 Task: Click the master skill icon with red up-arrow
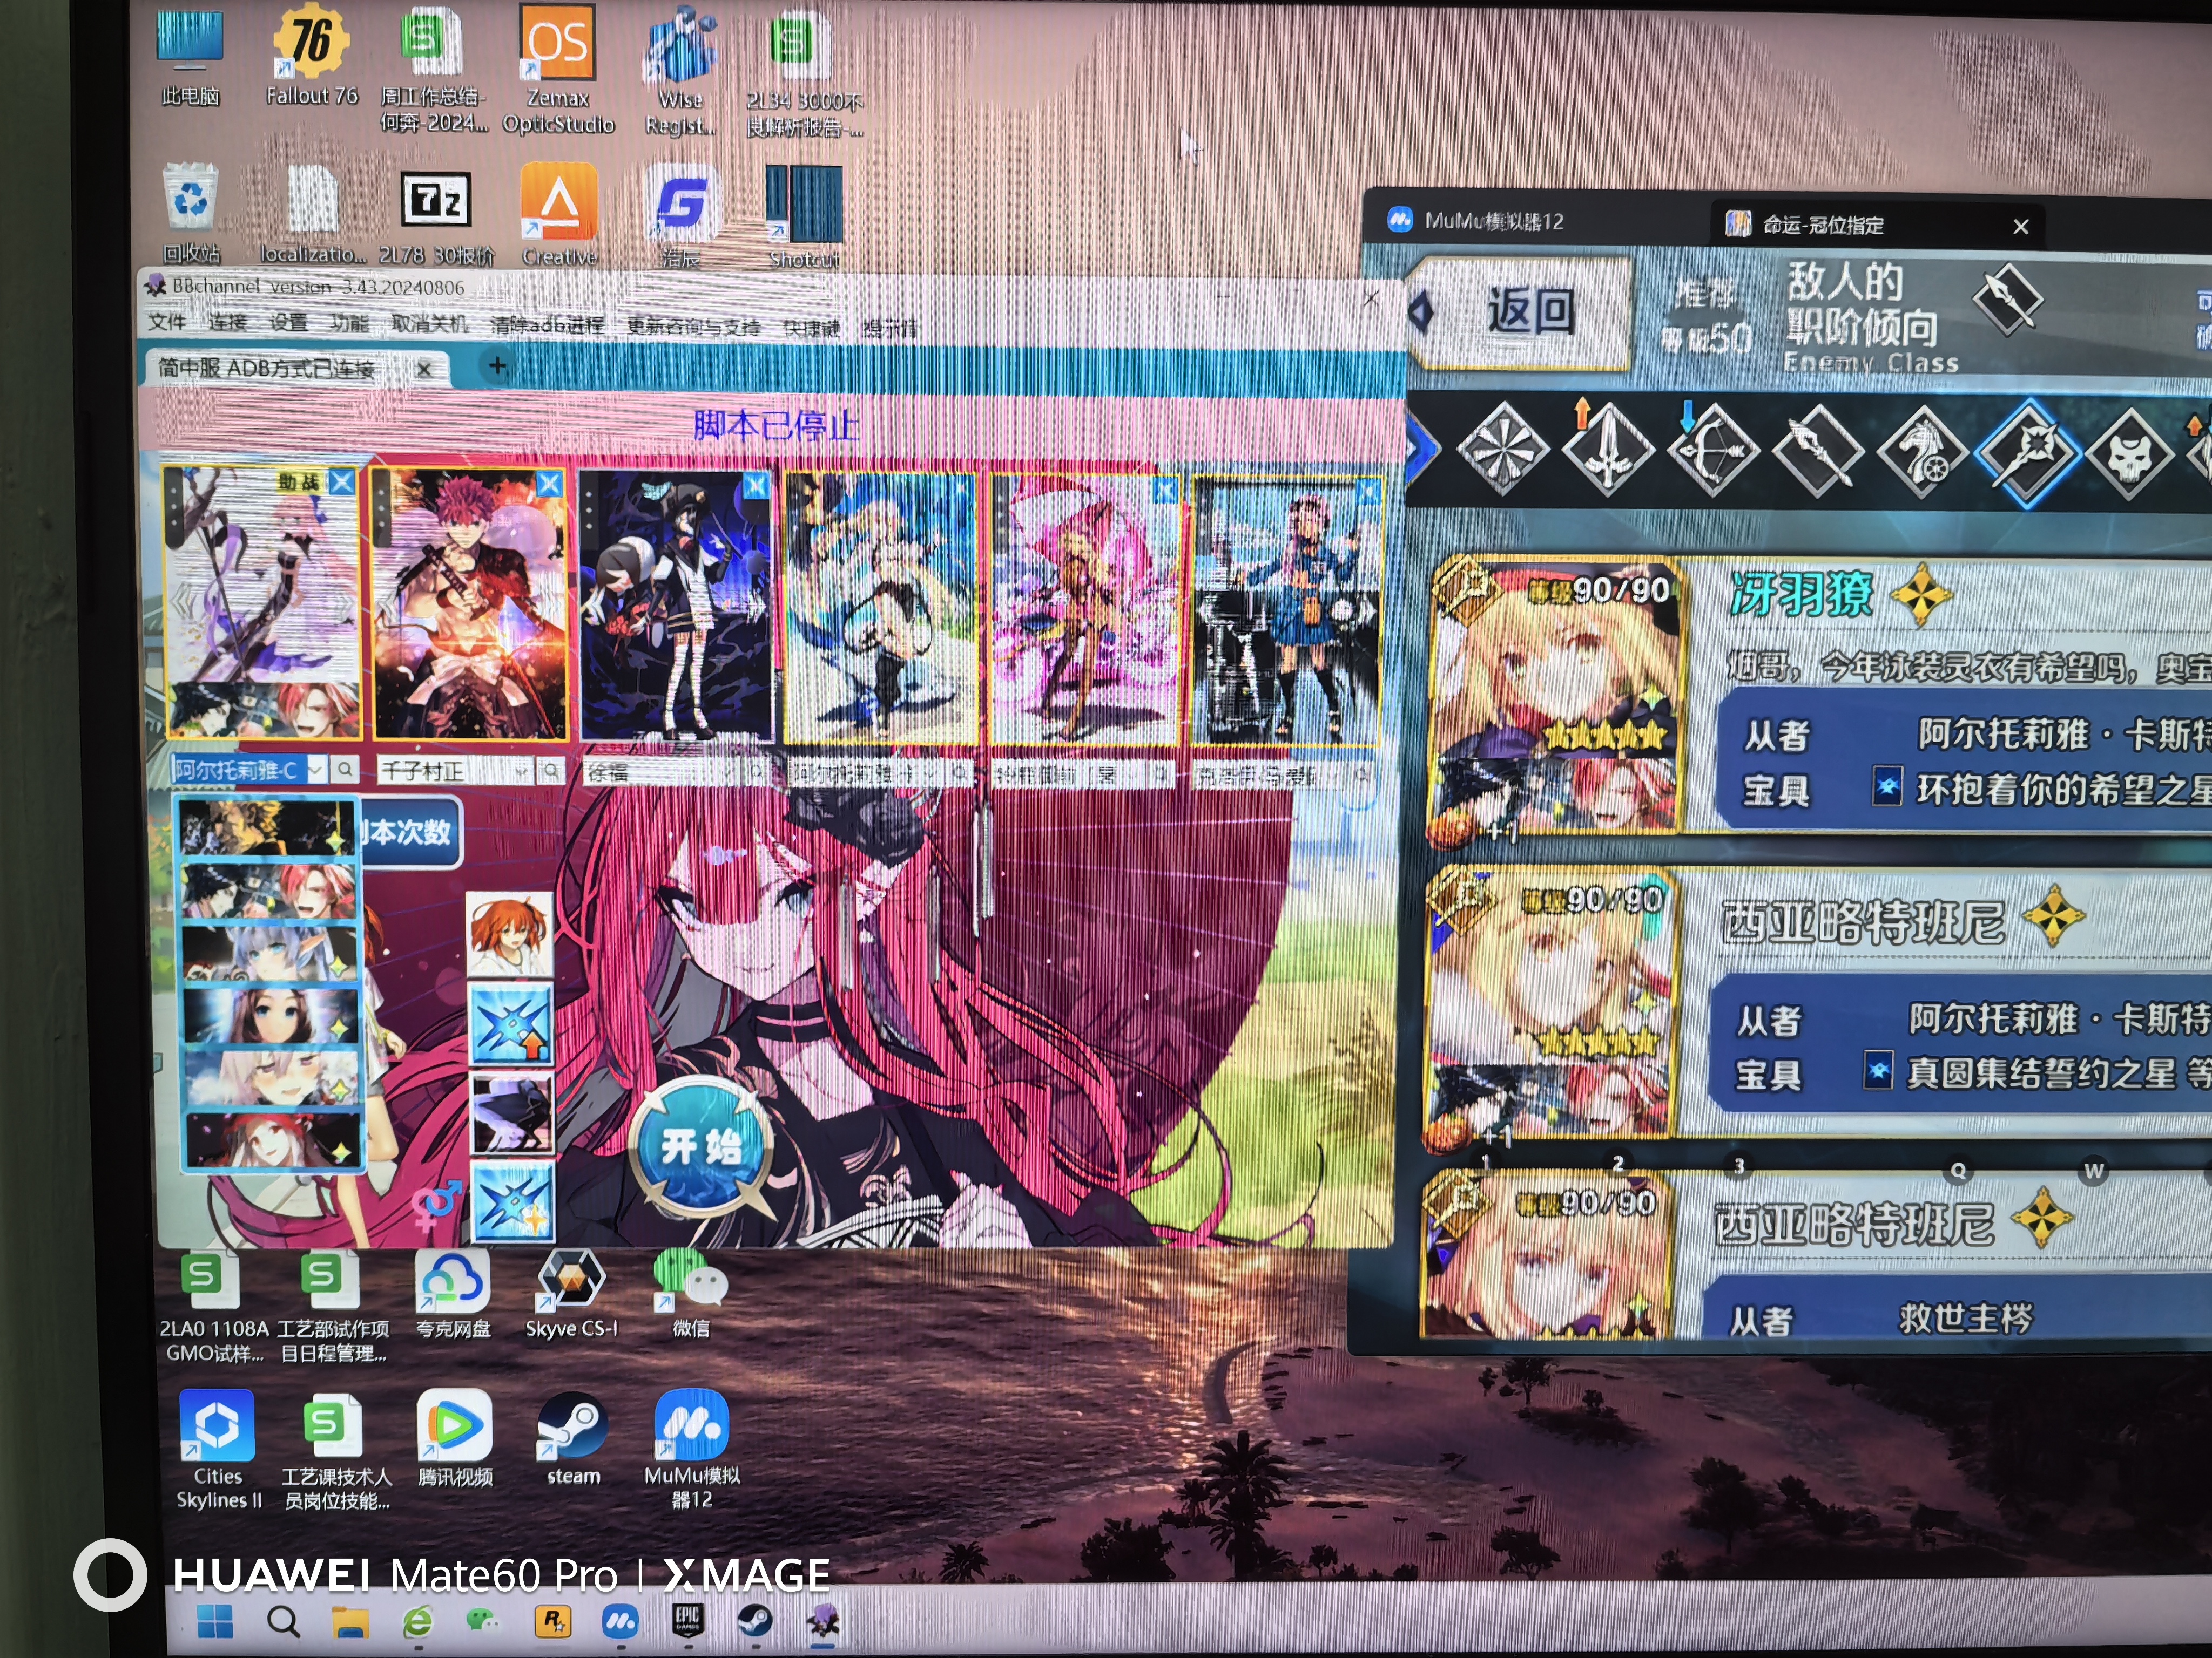[x=511, y=1024]
